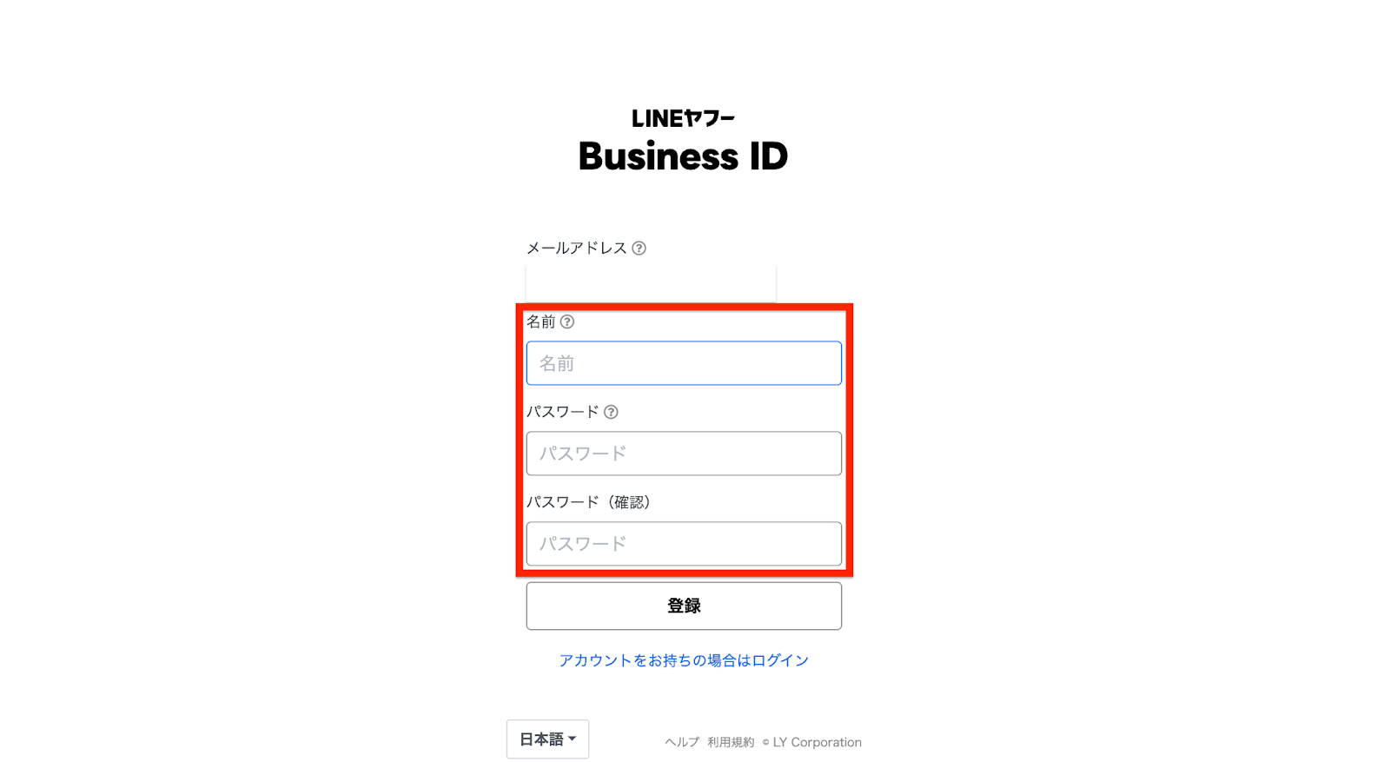
Task: Select the first パスワード input box
Action: (684, 454)
